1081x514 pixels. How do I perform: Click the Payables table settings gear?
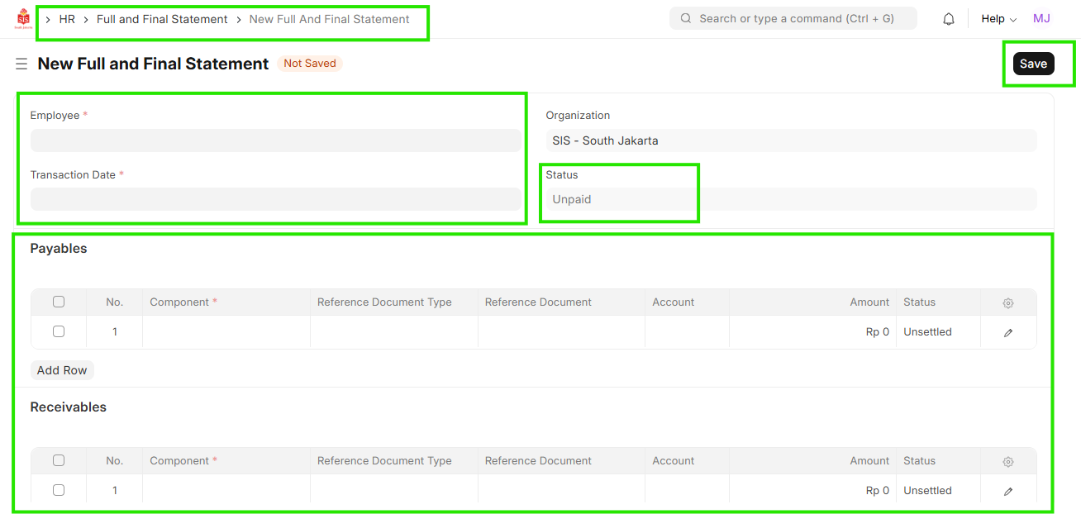[x=1007, y=302]
